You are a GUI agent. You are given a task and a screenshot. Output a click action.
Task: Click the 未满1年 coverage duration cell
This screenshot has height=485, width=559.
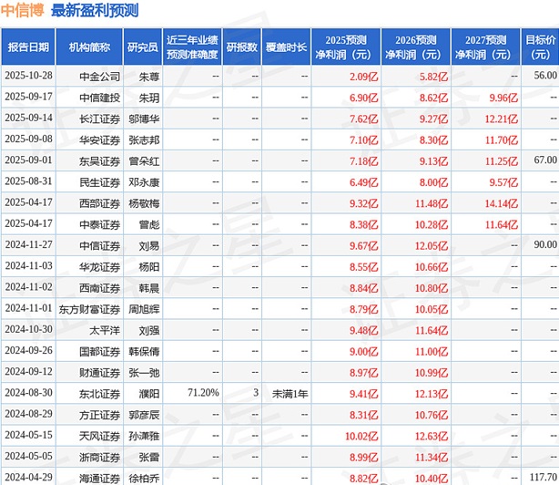[290, 394]
